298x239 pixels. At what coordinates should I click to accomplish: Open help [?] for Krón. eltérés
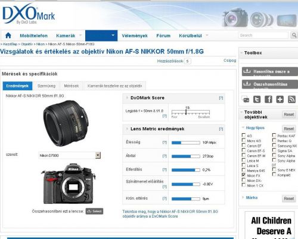(x=164, y=199)
